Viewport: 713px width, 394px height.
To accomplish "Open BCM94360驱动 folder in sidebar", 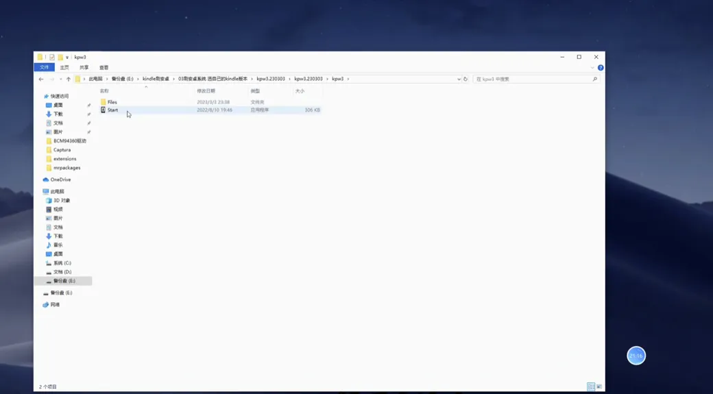I will pos(69,141).
